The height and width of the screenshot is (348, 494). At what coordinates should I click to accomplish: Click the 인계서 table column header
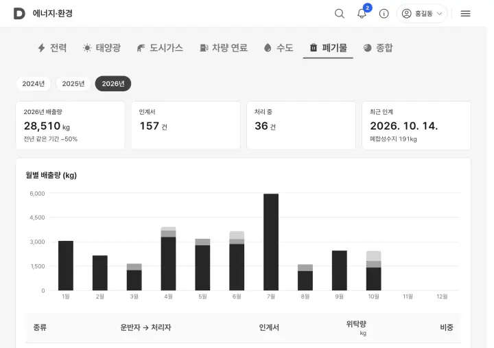[x=269, y=327]
